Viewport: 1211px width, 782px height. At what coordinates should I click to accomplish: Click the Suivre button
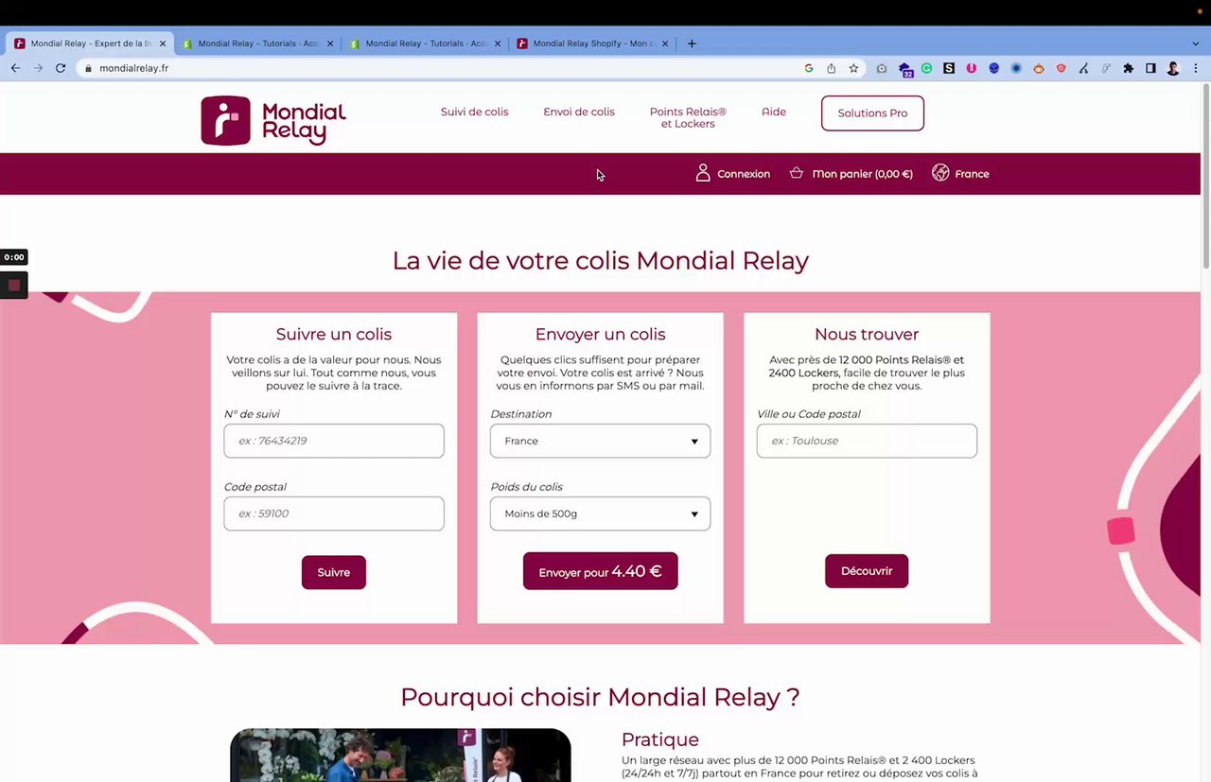click(x=334, y=572)
